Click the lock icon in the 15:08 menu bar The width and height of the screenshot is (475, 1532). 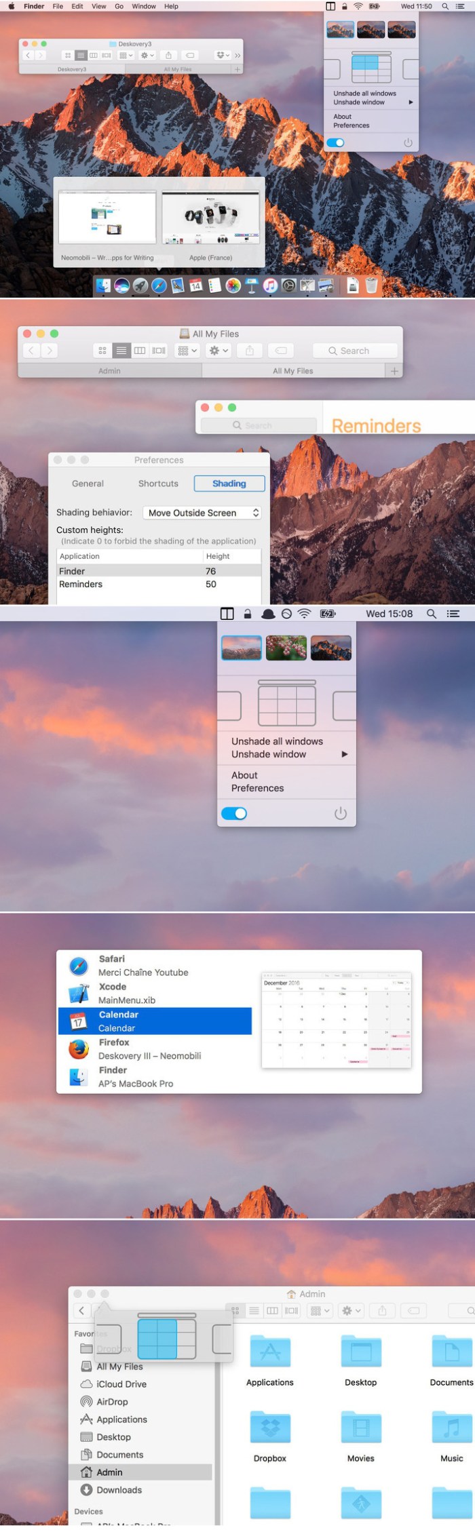(x=248, y=614)
